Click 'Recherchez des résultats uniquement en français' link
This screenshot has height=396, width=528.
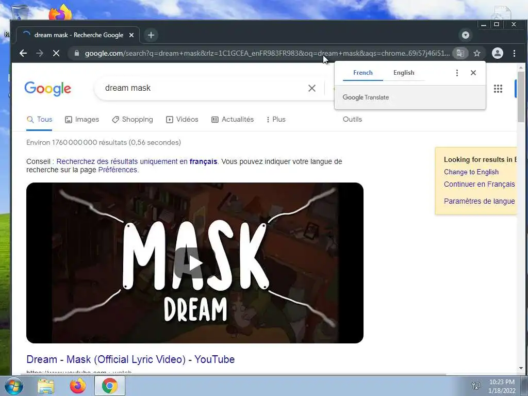[x=137, y=161]
